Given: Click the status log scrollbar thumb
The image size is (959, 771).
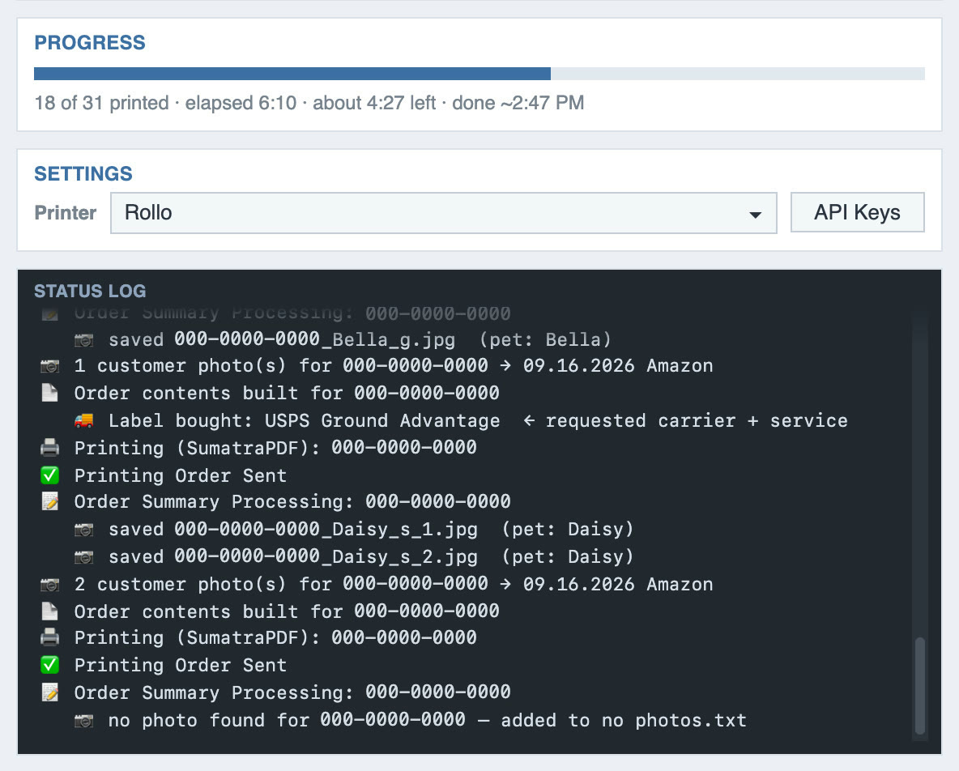Looking at the screenshot, I should click(919, 685).
